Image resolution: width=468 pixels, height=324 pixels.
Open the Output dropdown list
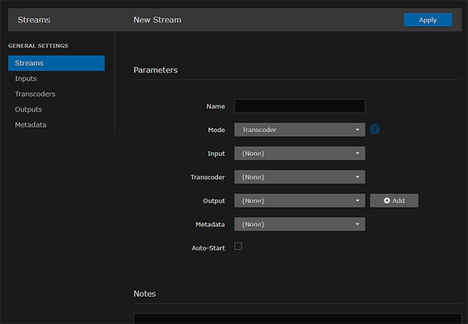(x=299, y=201)
